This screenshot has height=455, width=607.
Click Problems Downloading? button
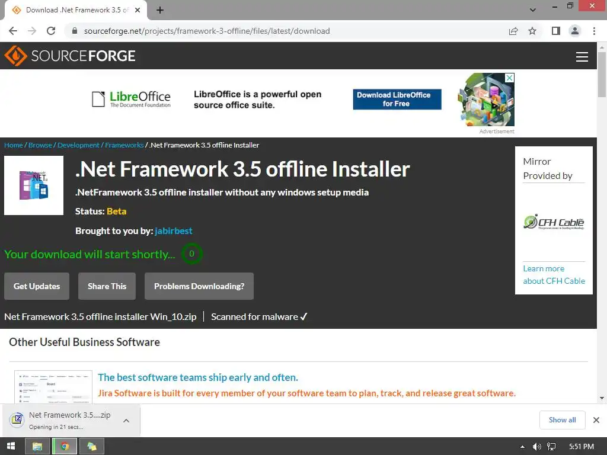tap(199, 286)
